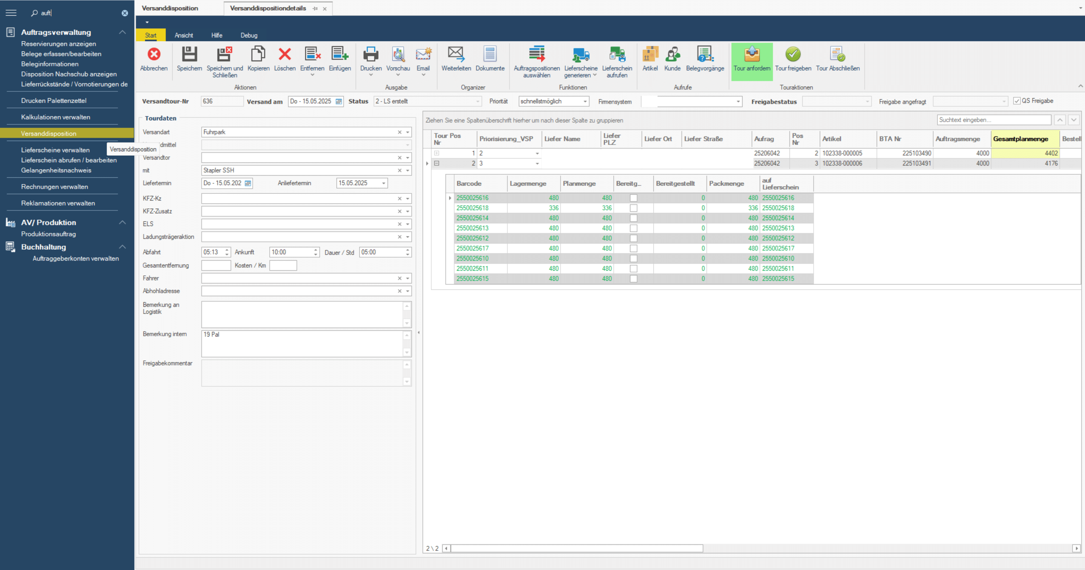Screen dimensions: 1085x570
Task: Click the Löschen delete icon
Action: (x=285, y=54)
